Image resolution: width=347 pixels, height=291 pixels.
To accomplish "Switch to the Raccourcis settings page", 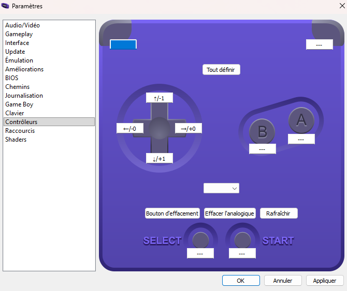I will 20,131.
